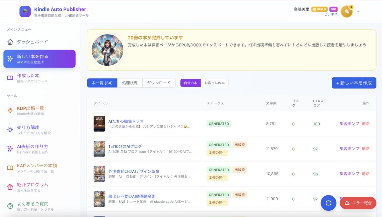
Task: Click the Kindle Auto Publisher logo icon
Action: (25, 11)
